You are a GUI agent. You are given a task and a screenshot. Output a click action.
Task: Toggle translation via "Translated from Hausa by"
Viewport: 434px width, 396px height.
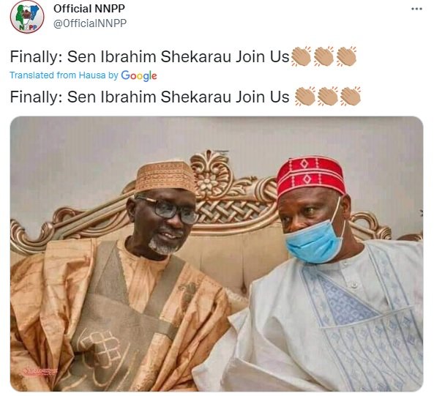point(64,75)
